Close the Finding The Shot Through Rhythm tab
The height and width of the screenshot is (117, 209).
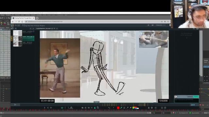(x=33, y=18)
